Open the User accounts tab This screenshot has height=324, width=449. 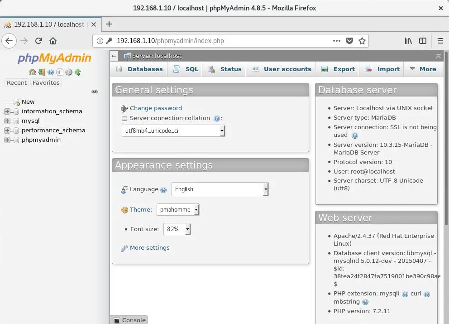(x=282, y=69)
